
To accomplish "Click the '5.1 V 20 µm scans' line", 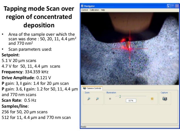I will pos(19,61).
